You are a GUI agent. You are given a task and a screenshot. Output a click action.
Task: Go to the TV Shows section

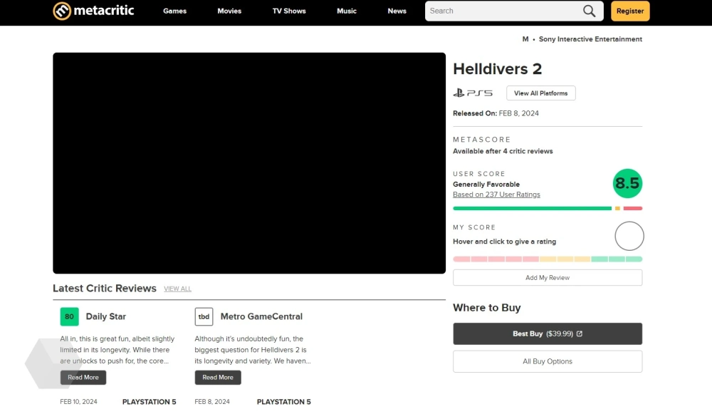288,11
